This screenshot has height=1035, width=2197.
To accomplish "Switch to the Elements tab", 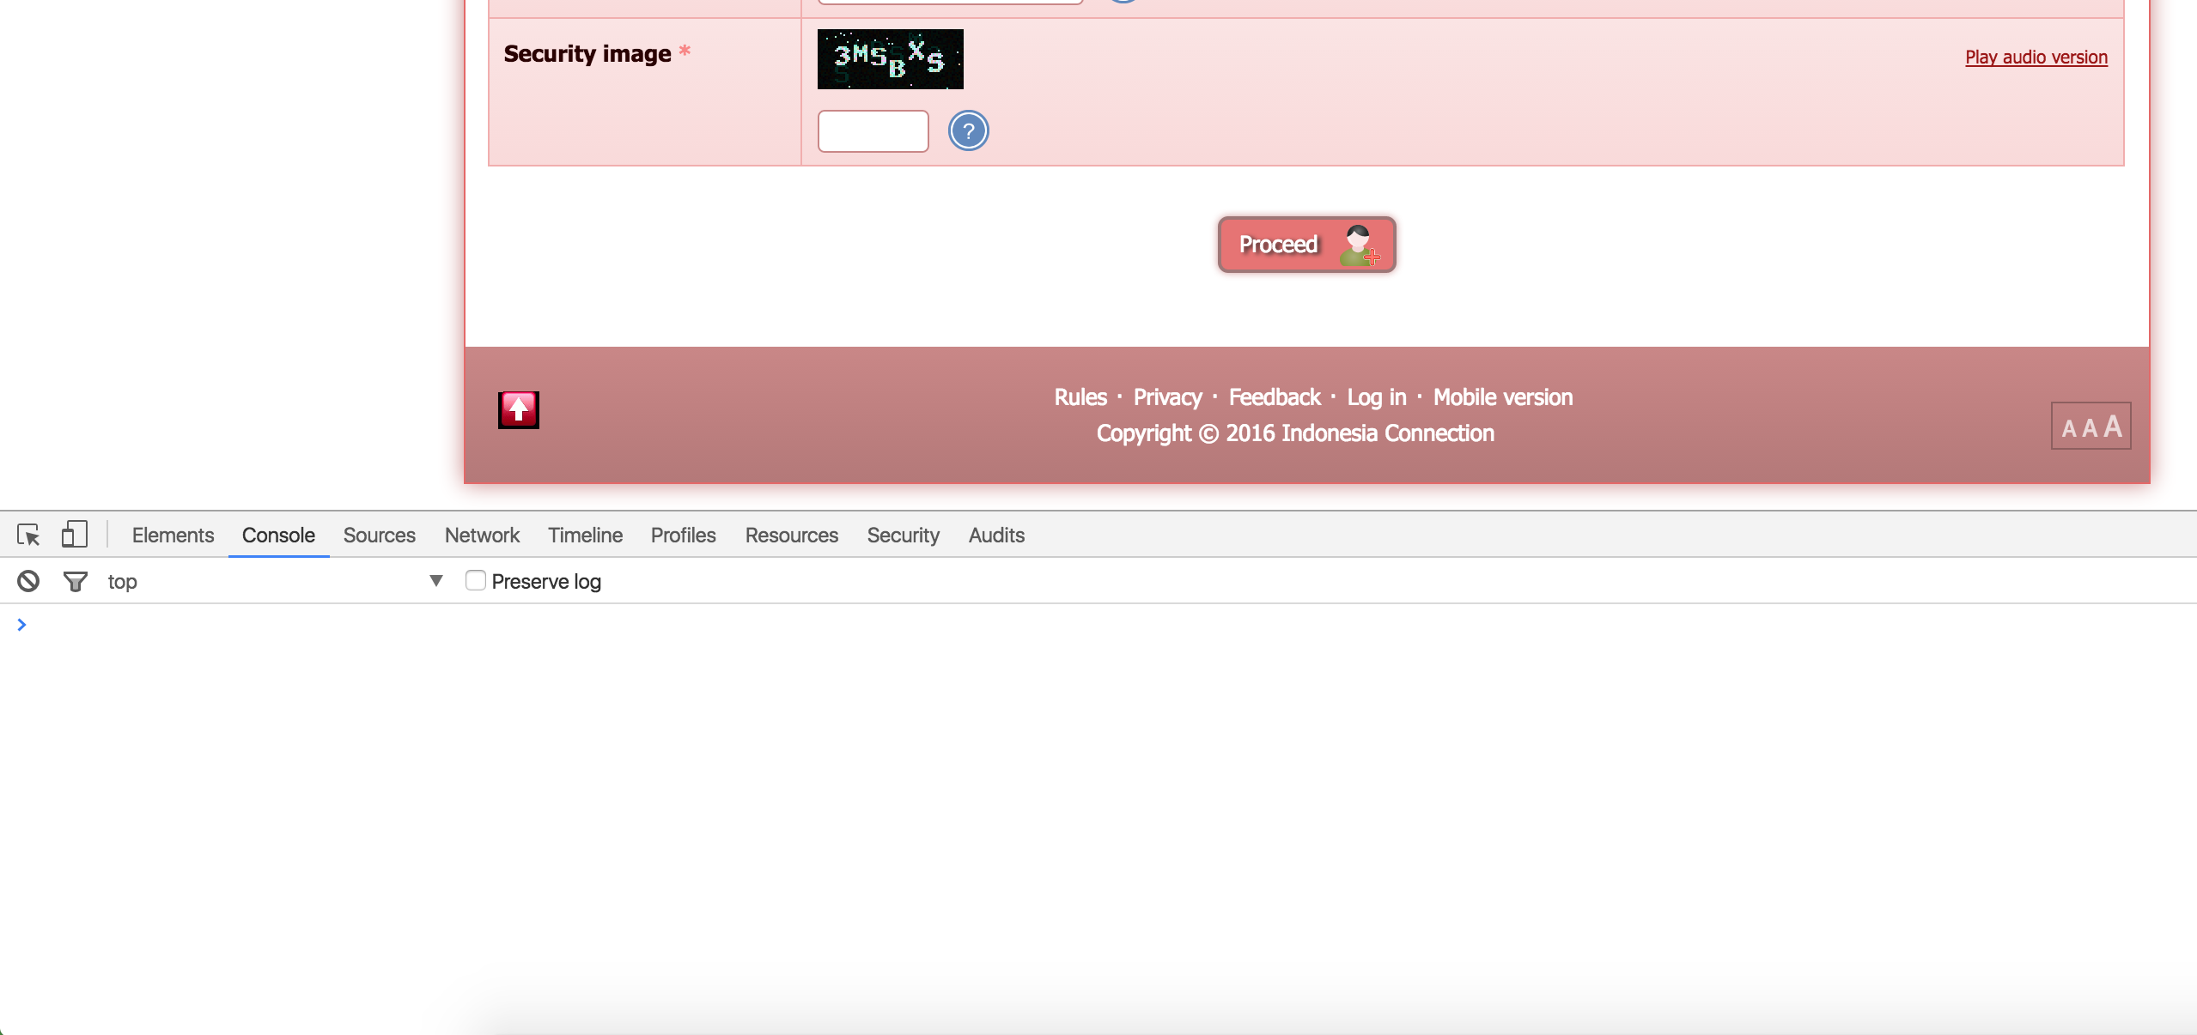I will coord(173,535).
